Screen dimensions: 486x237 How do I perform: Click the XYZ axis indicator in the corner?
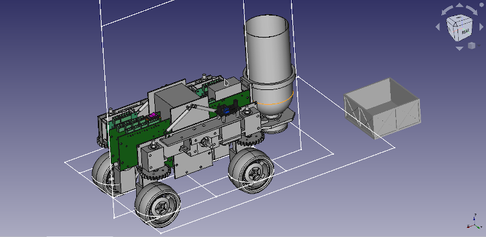(474, 222)
